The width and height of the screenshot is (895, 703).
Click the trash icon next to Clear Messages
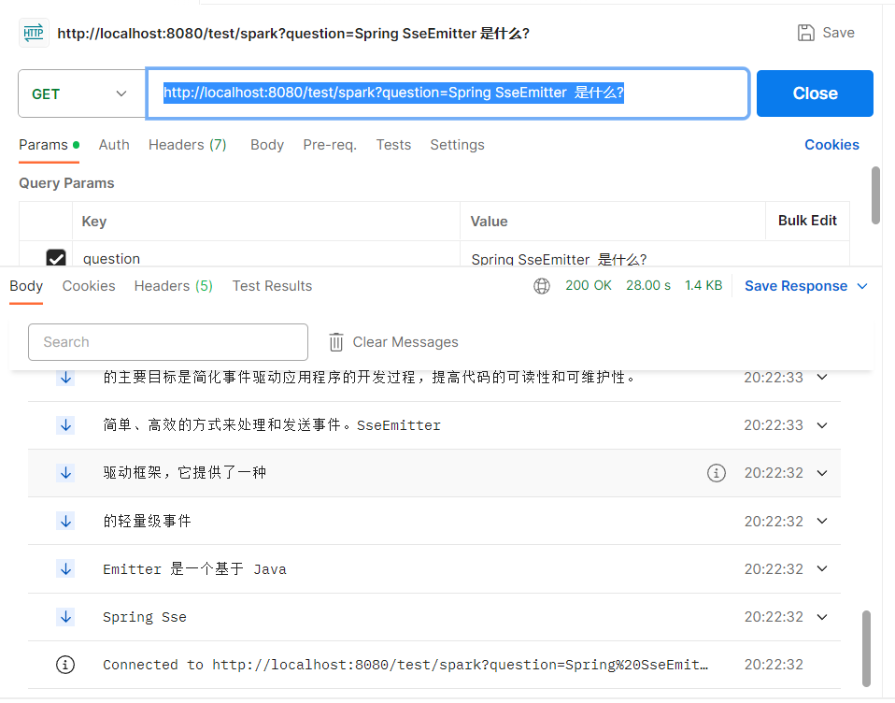click(x=336, y=342)
